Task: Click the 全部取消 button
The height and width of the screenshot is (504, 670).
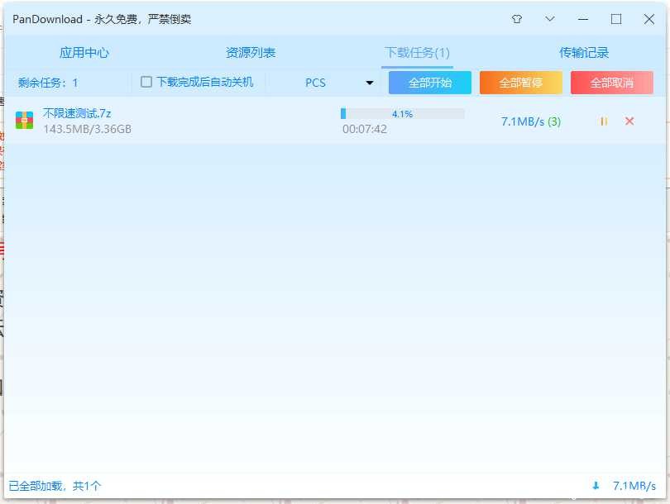Action: click(x=612, y=83)
